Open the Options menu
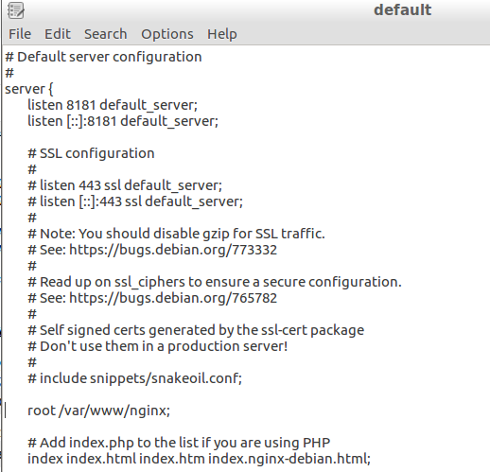 point(167,34)
